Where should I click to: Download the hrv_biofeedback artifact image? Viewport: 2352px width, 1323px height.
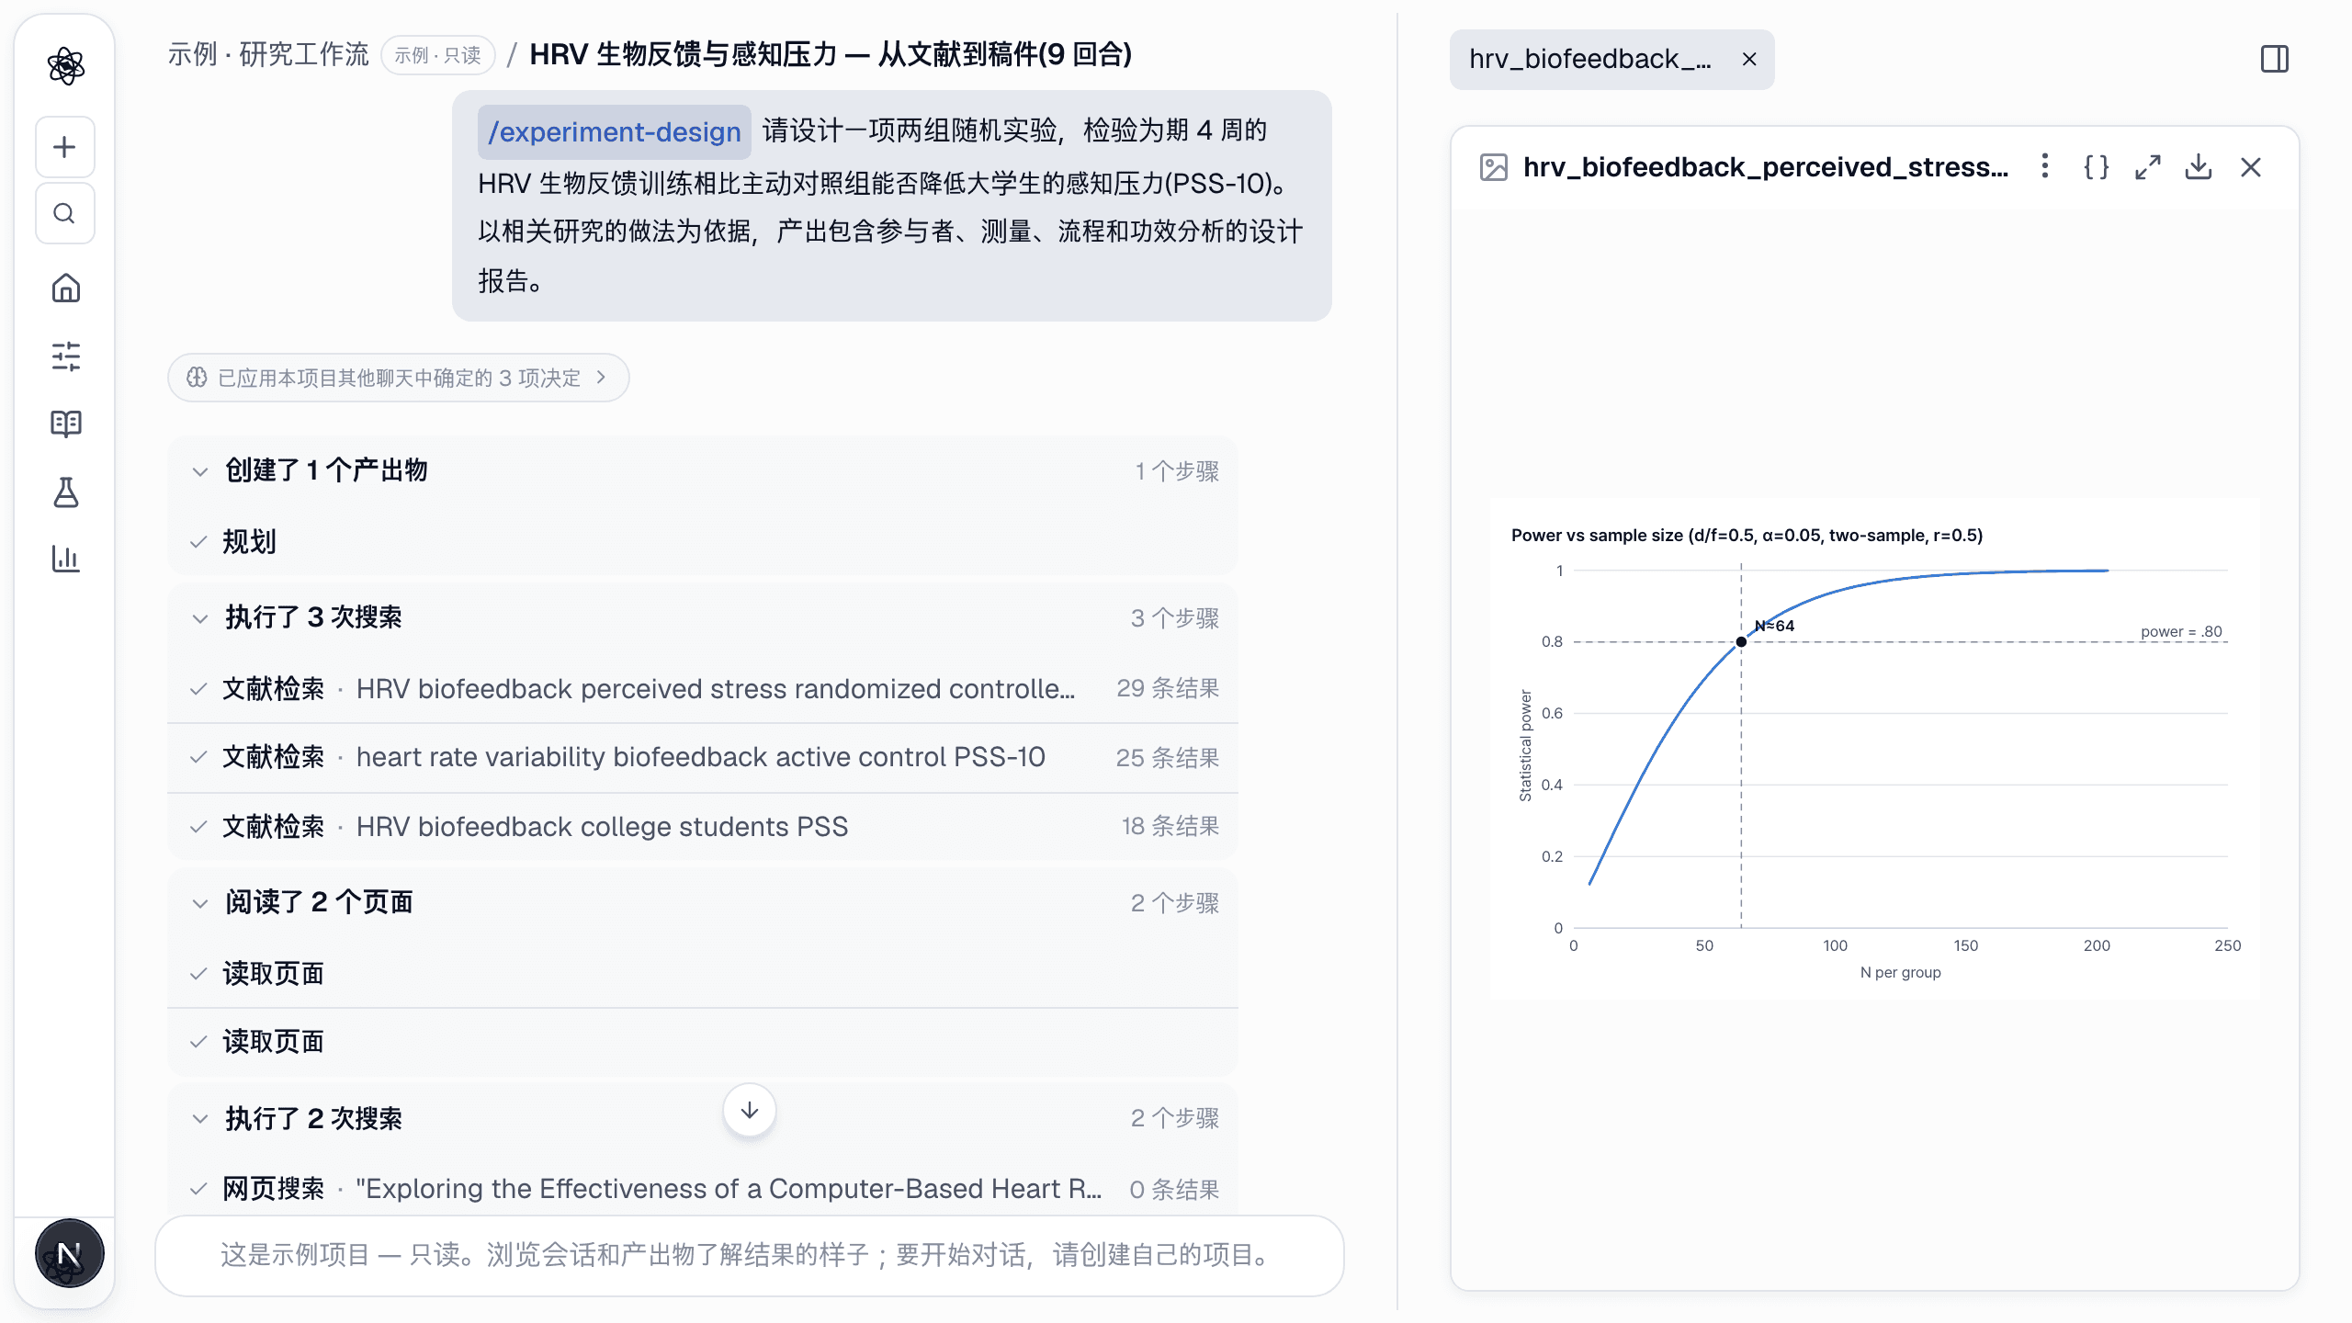[2199, 167]
